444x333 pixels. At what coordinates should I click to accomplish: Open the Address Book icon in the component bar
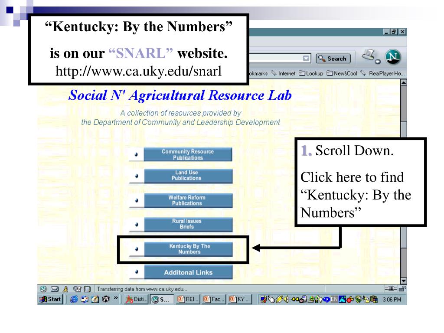88,289
